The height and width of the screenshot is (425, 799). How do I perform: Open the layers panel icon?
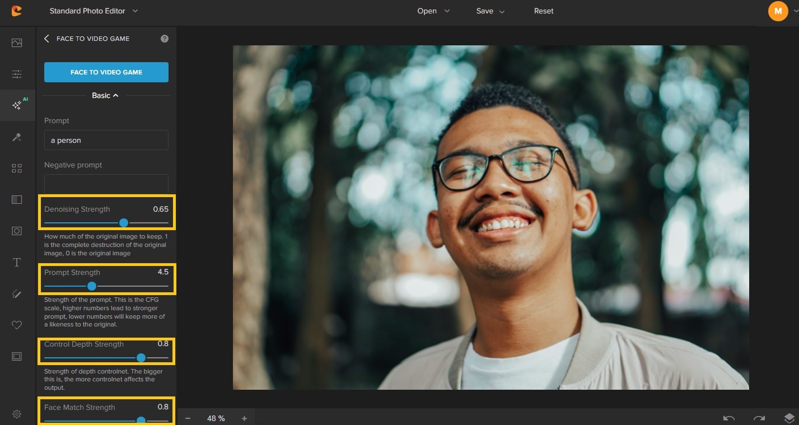(789, 418)
